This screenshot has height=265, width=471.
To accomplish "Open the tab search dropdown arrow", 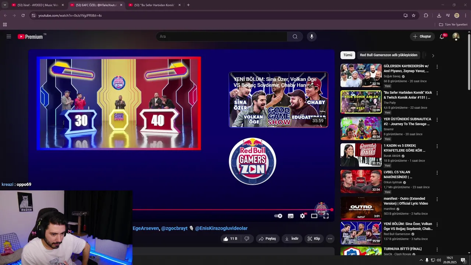I will point(5,5).
